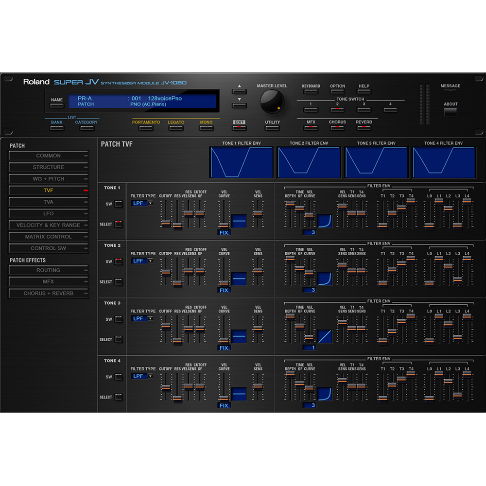Click the Tone 3 filter envelope graph
Image resolution: width=486 pixels, height=486 pixels.
pos(376,162)
